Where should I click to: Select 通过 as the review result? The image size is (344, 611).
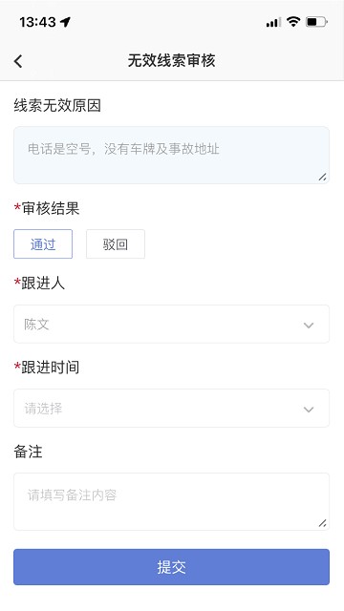click(43, 244)
